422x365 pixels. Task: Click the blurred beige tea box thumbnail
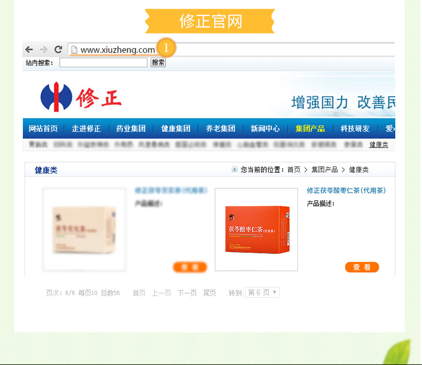pyautogui.click(x=84, y=229)
